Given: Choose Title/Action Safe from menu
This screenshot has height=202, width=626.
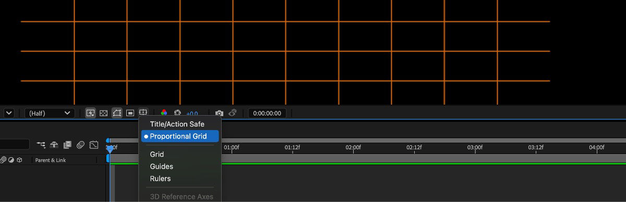Looking at the screenshot, I should click(177, 124).
